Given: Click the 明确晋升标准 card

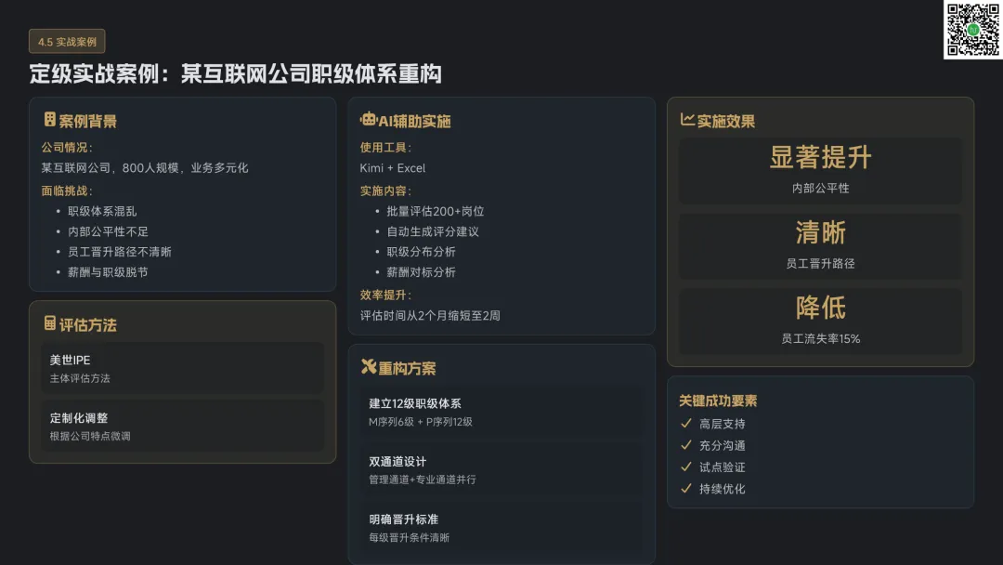Looking at the screenshot, I should point(501,527).
